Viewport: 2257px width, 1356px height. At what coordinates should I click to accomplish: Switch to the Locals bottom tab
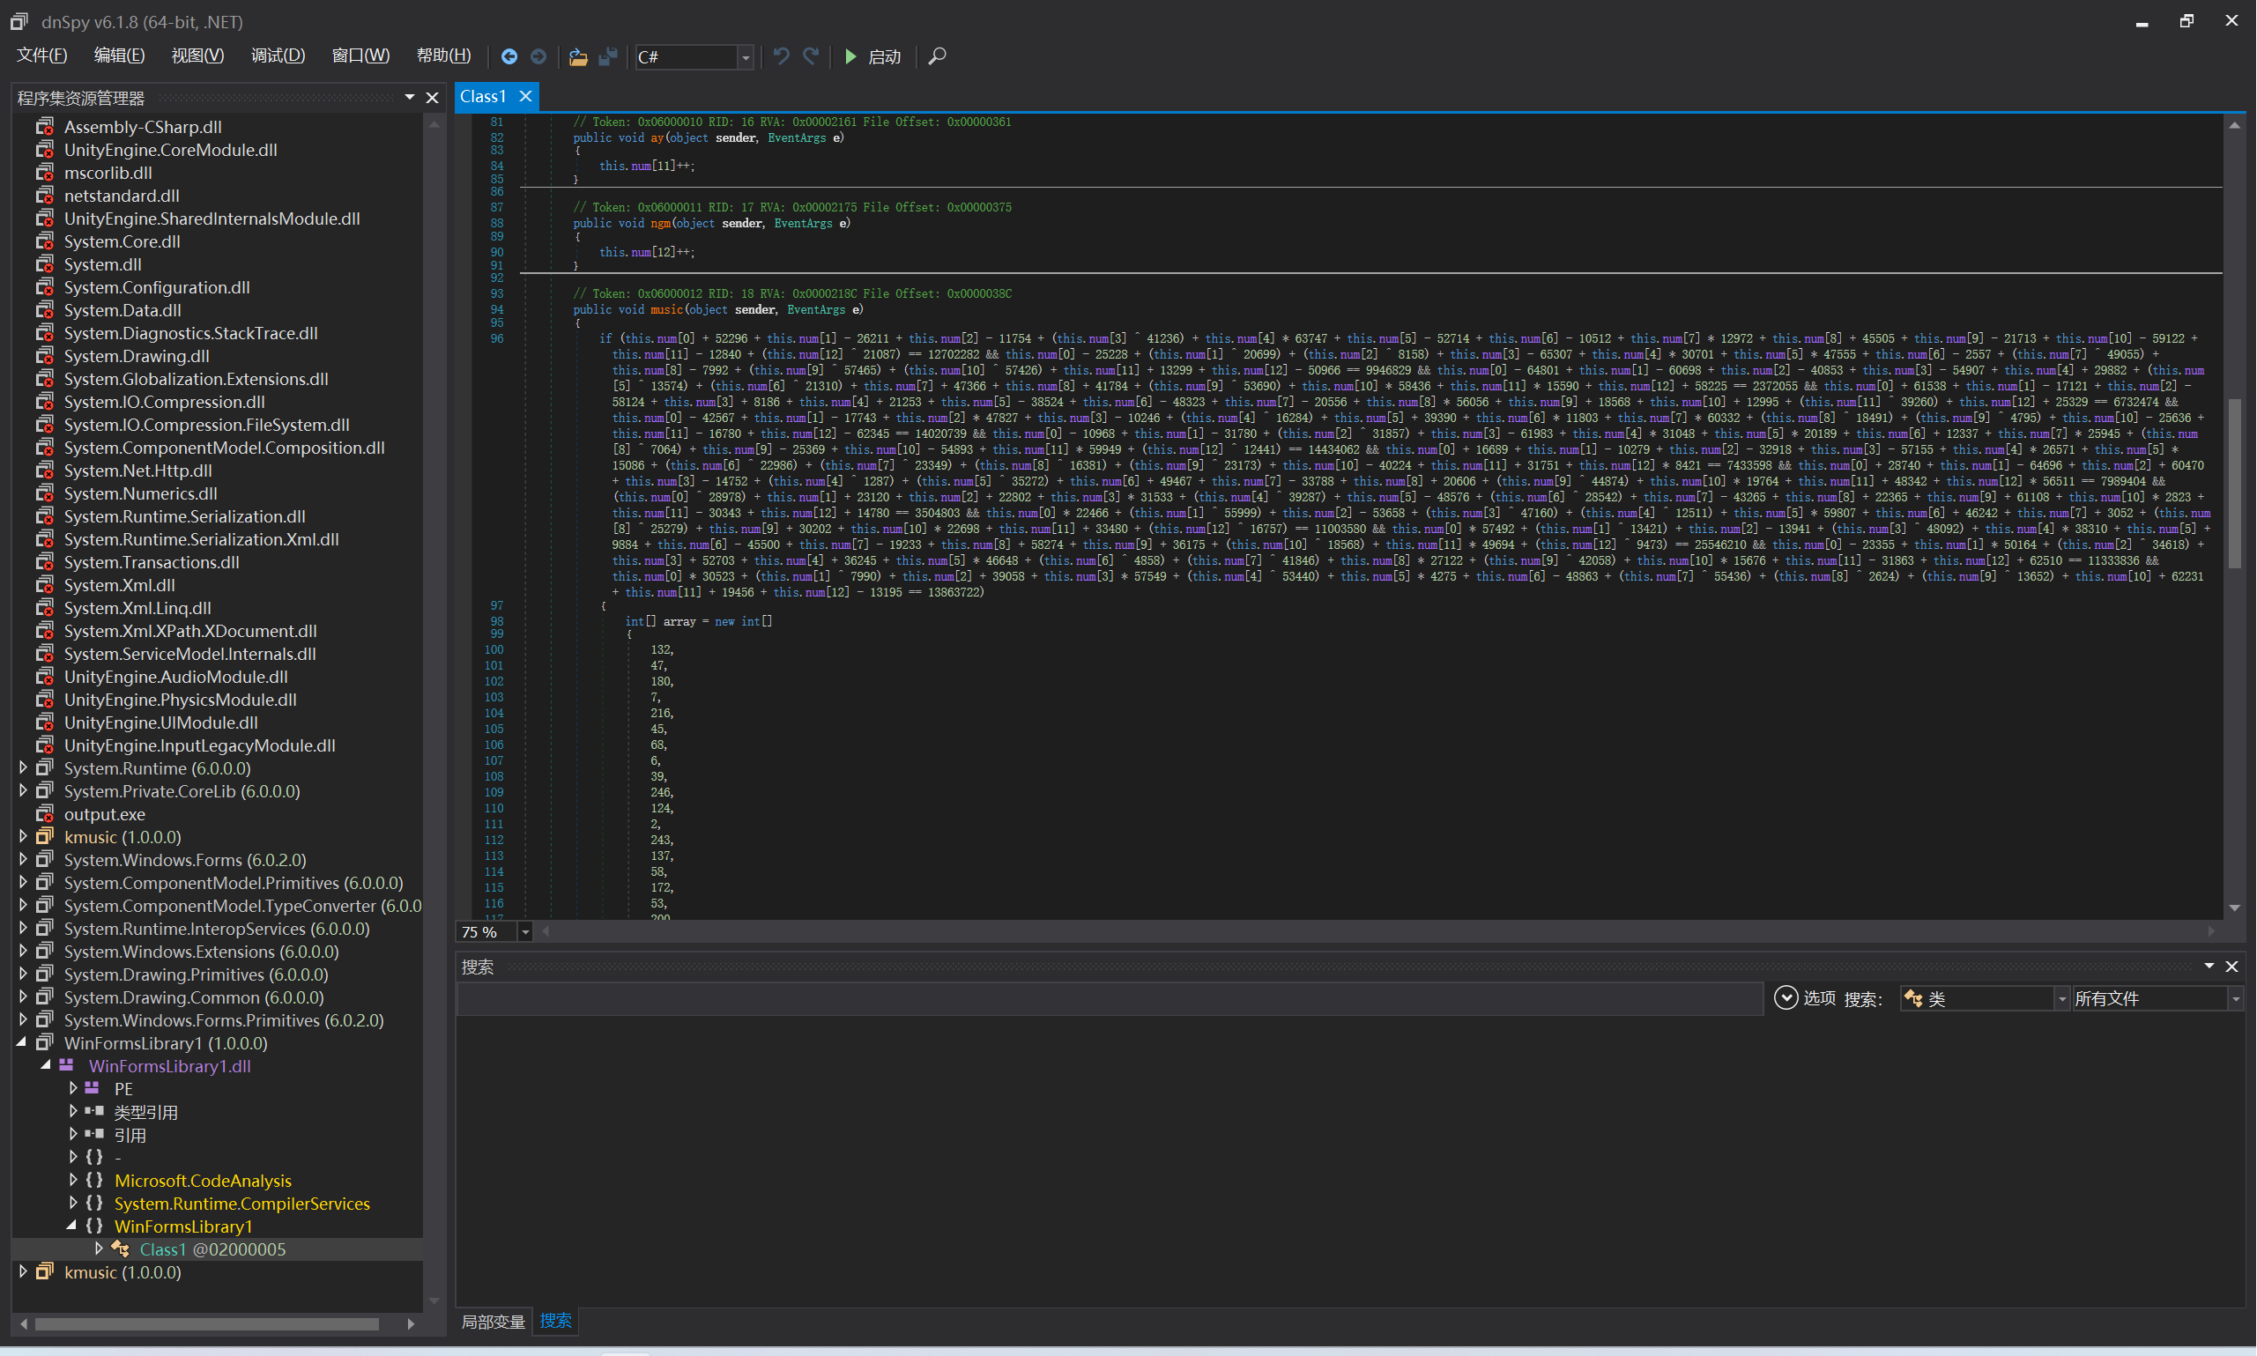494,1322
